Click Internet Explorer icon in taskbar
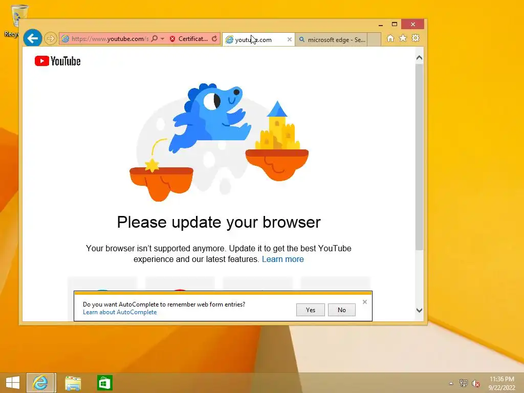 [40, 383]
